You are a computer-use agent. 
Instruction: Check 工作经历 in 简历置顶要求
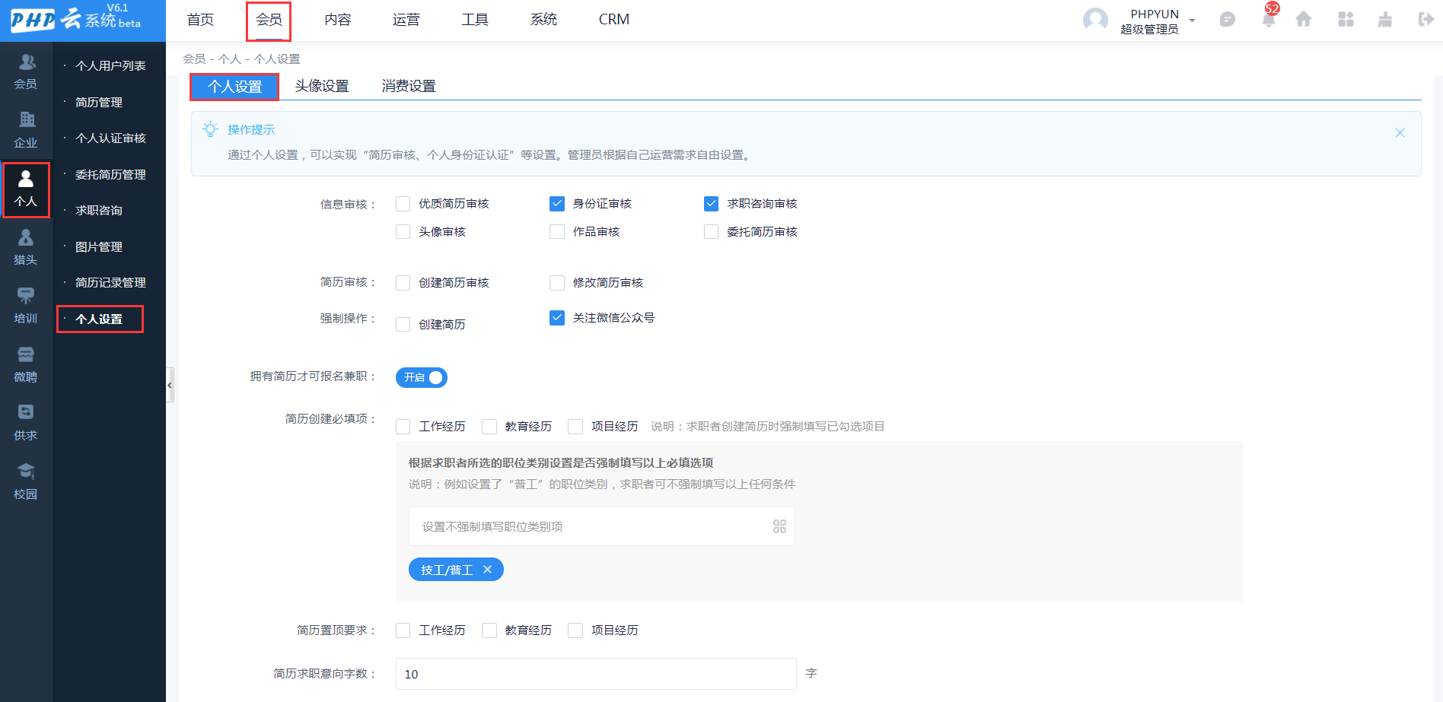[x=403, y=631]
